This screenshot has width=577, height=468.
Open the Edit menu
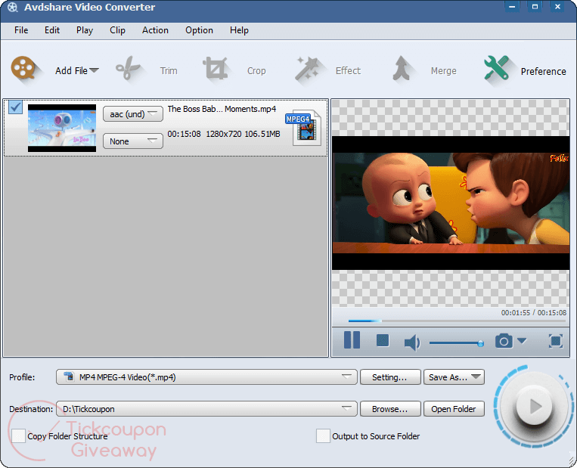tap(52, 30)
